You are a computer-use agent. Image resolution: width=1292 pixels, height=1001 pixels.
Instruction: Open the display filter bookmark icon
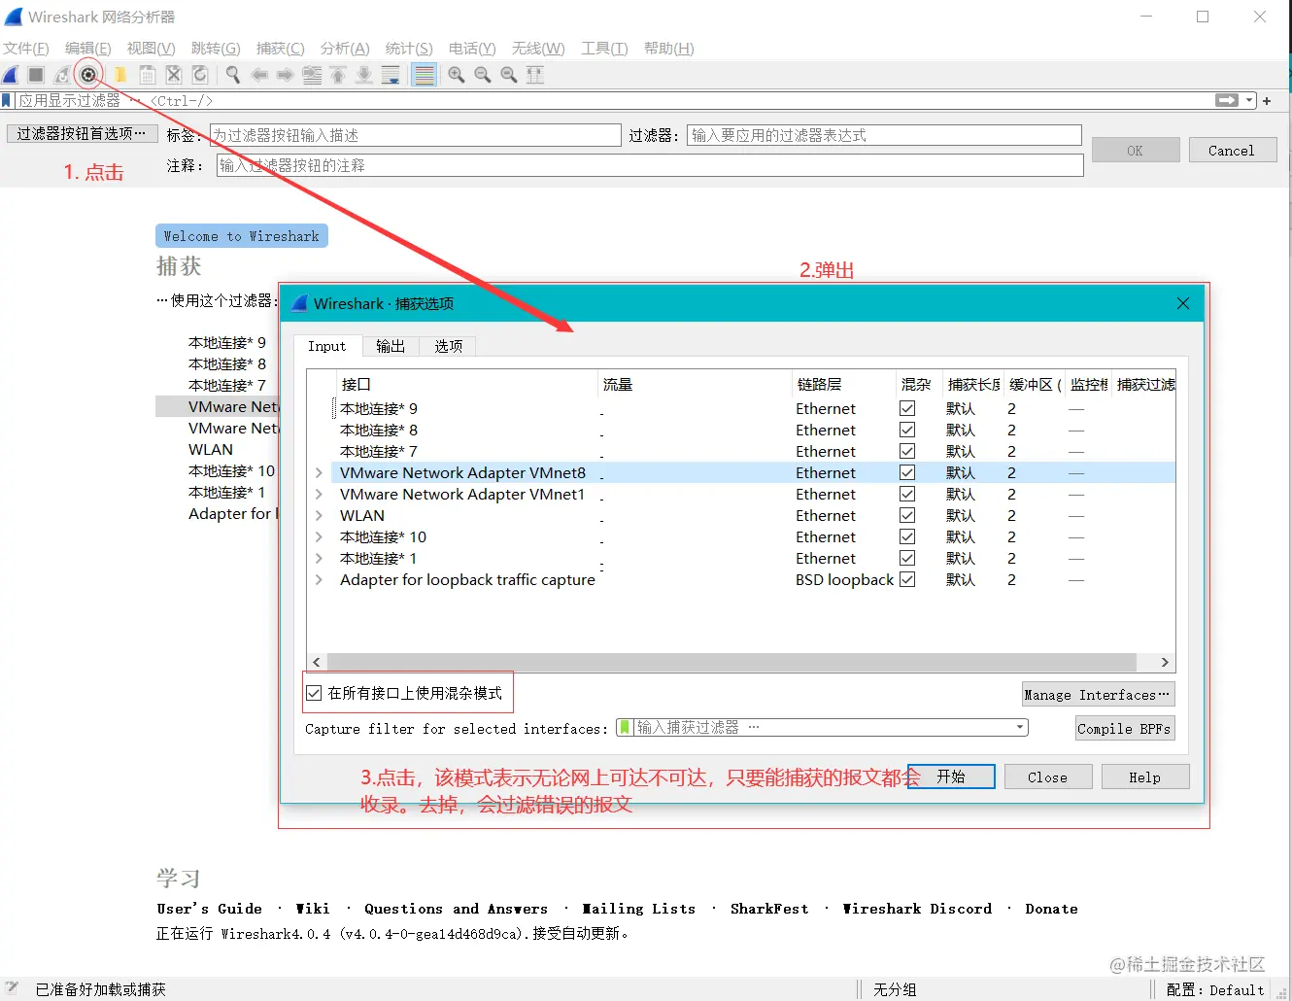coord(7,100)
